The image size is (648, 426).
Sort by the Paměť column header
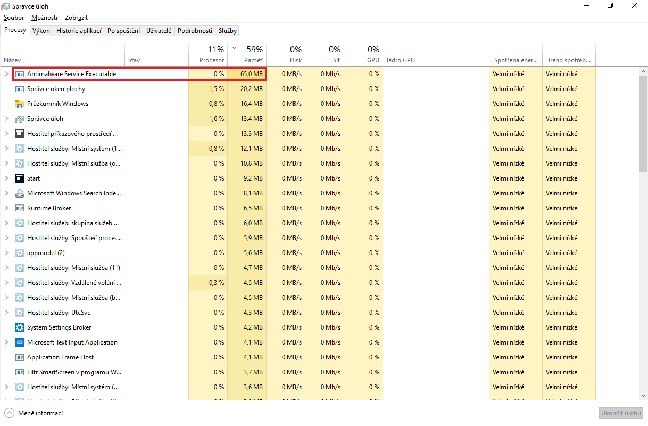246,55
